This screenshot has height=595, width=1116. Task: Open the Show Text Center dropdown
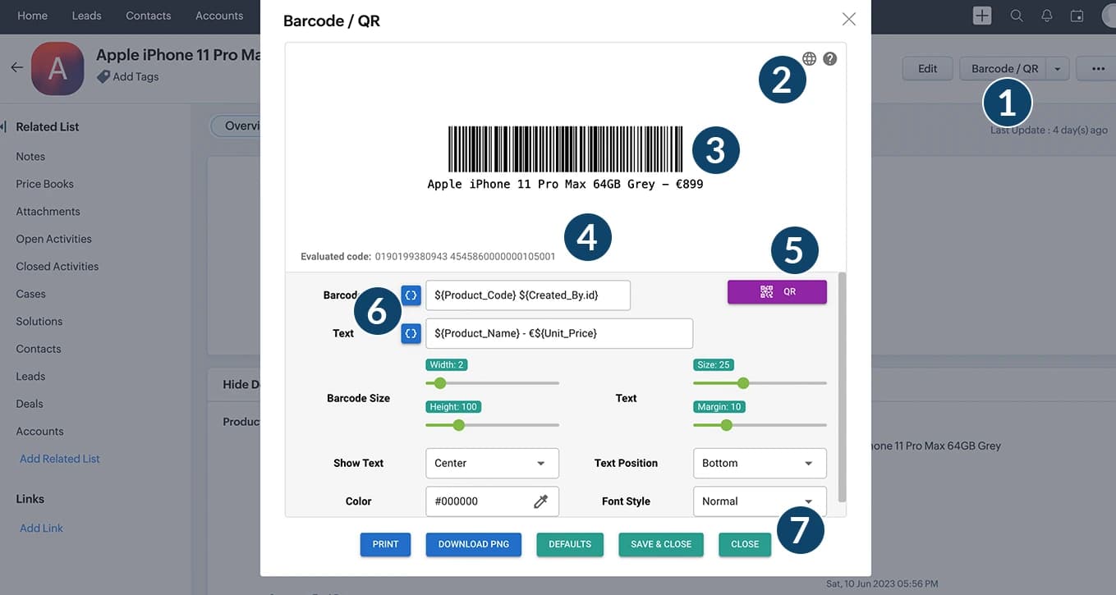[x=492, y=463]
